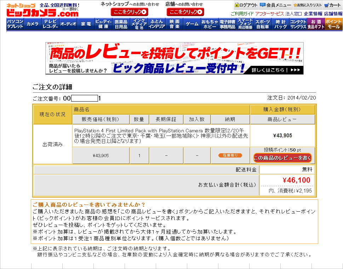This screenshot has width=343, height=269.
Task: Select スポーツ 自転車 category tab
Action: [x=263, y=24]
